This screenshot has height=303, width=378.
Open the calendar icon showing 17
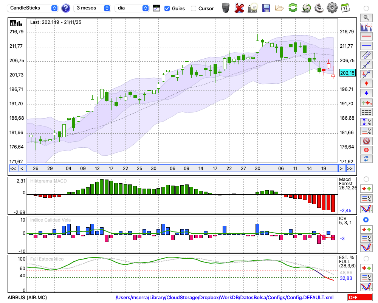pos(345,8)
